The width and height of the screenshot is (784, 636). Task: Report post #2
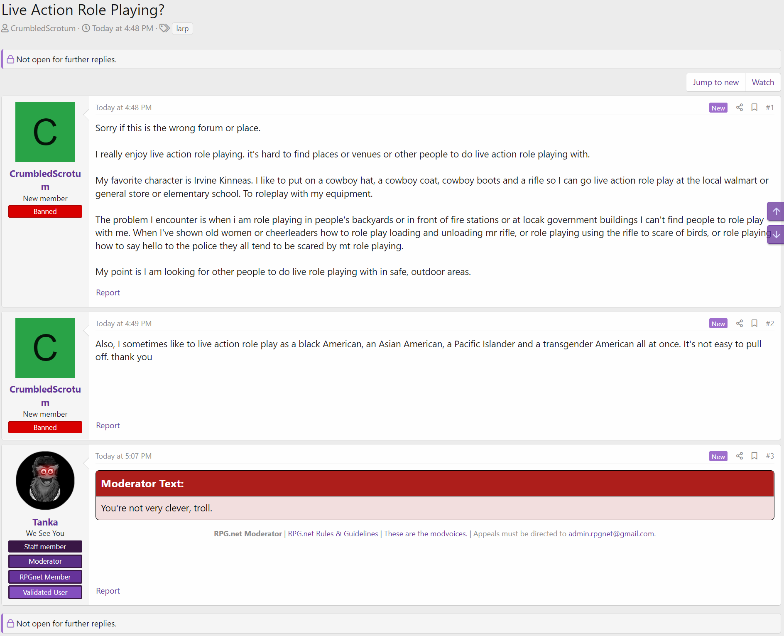pos(108,425)
